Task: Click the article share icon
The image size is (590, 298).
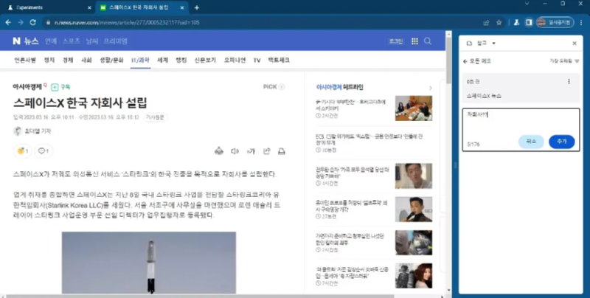Action: (x=266, y=151)
